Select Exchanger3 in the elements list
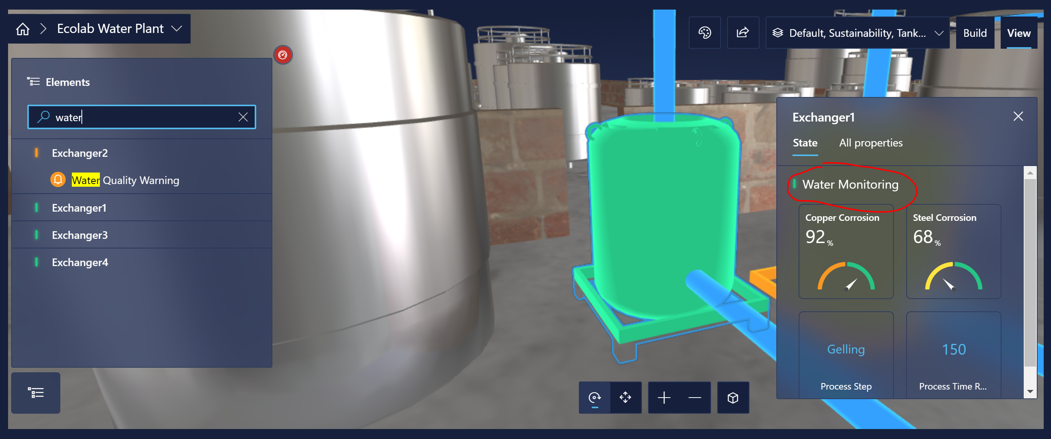 80,235
